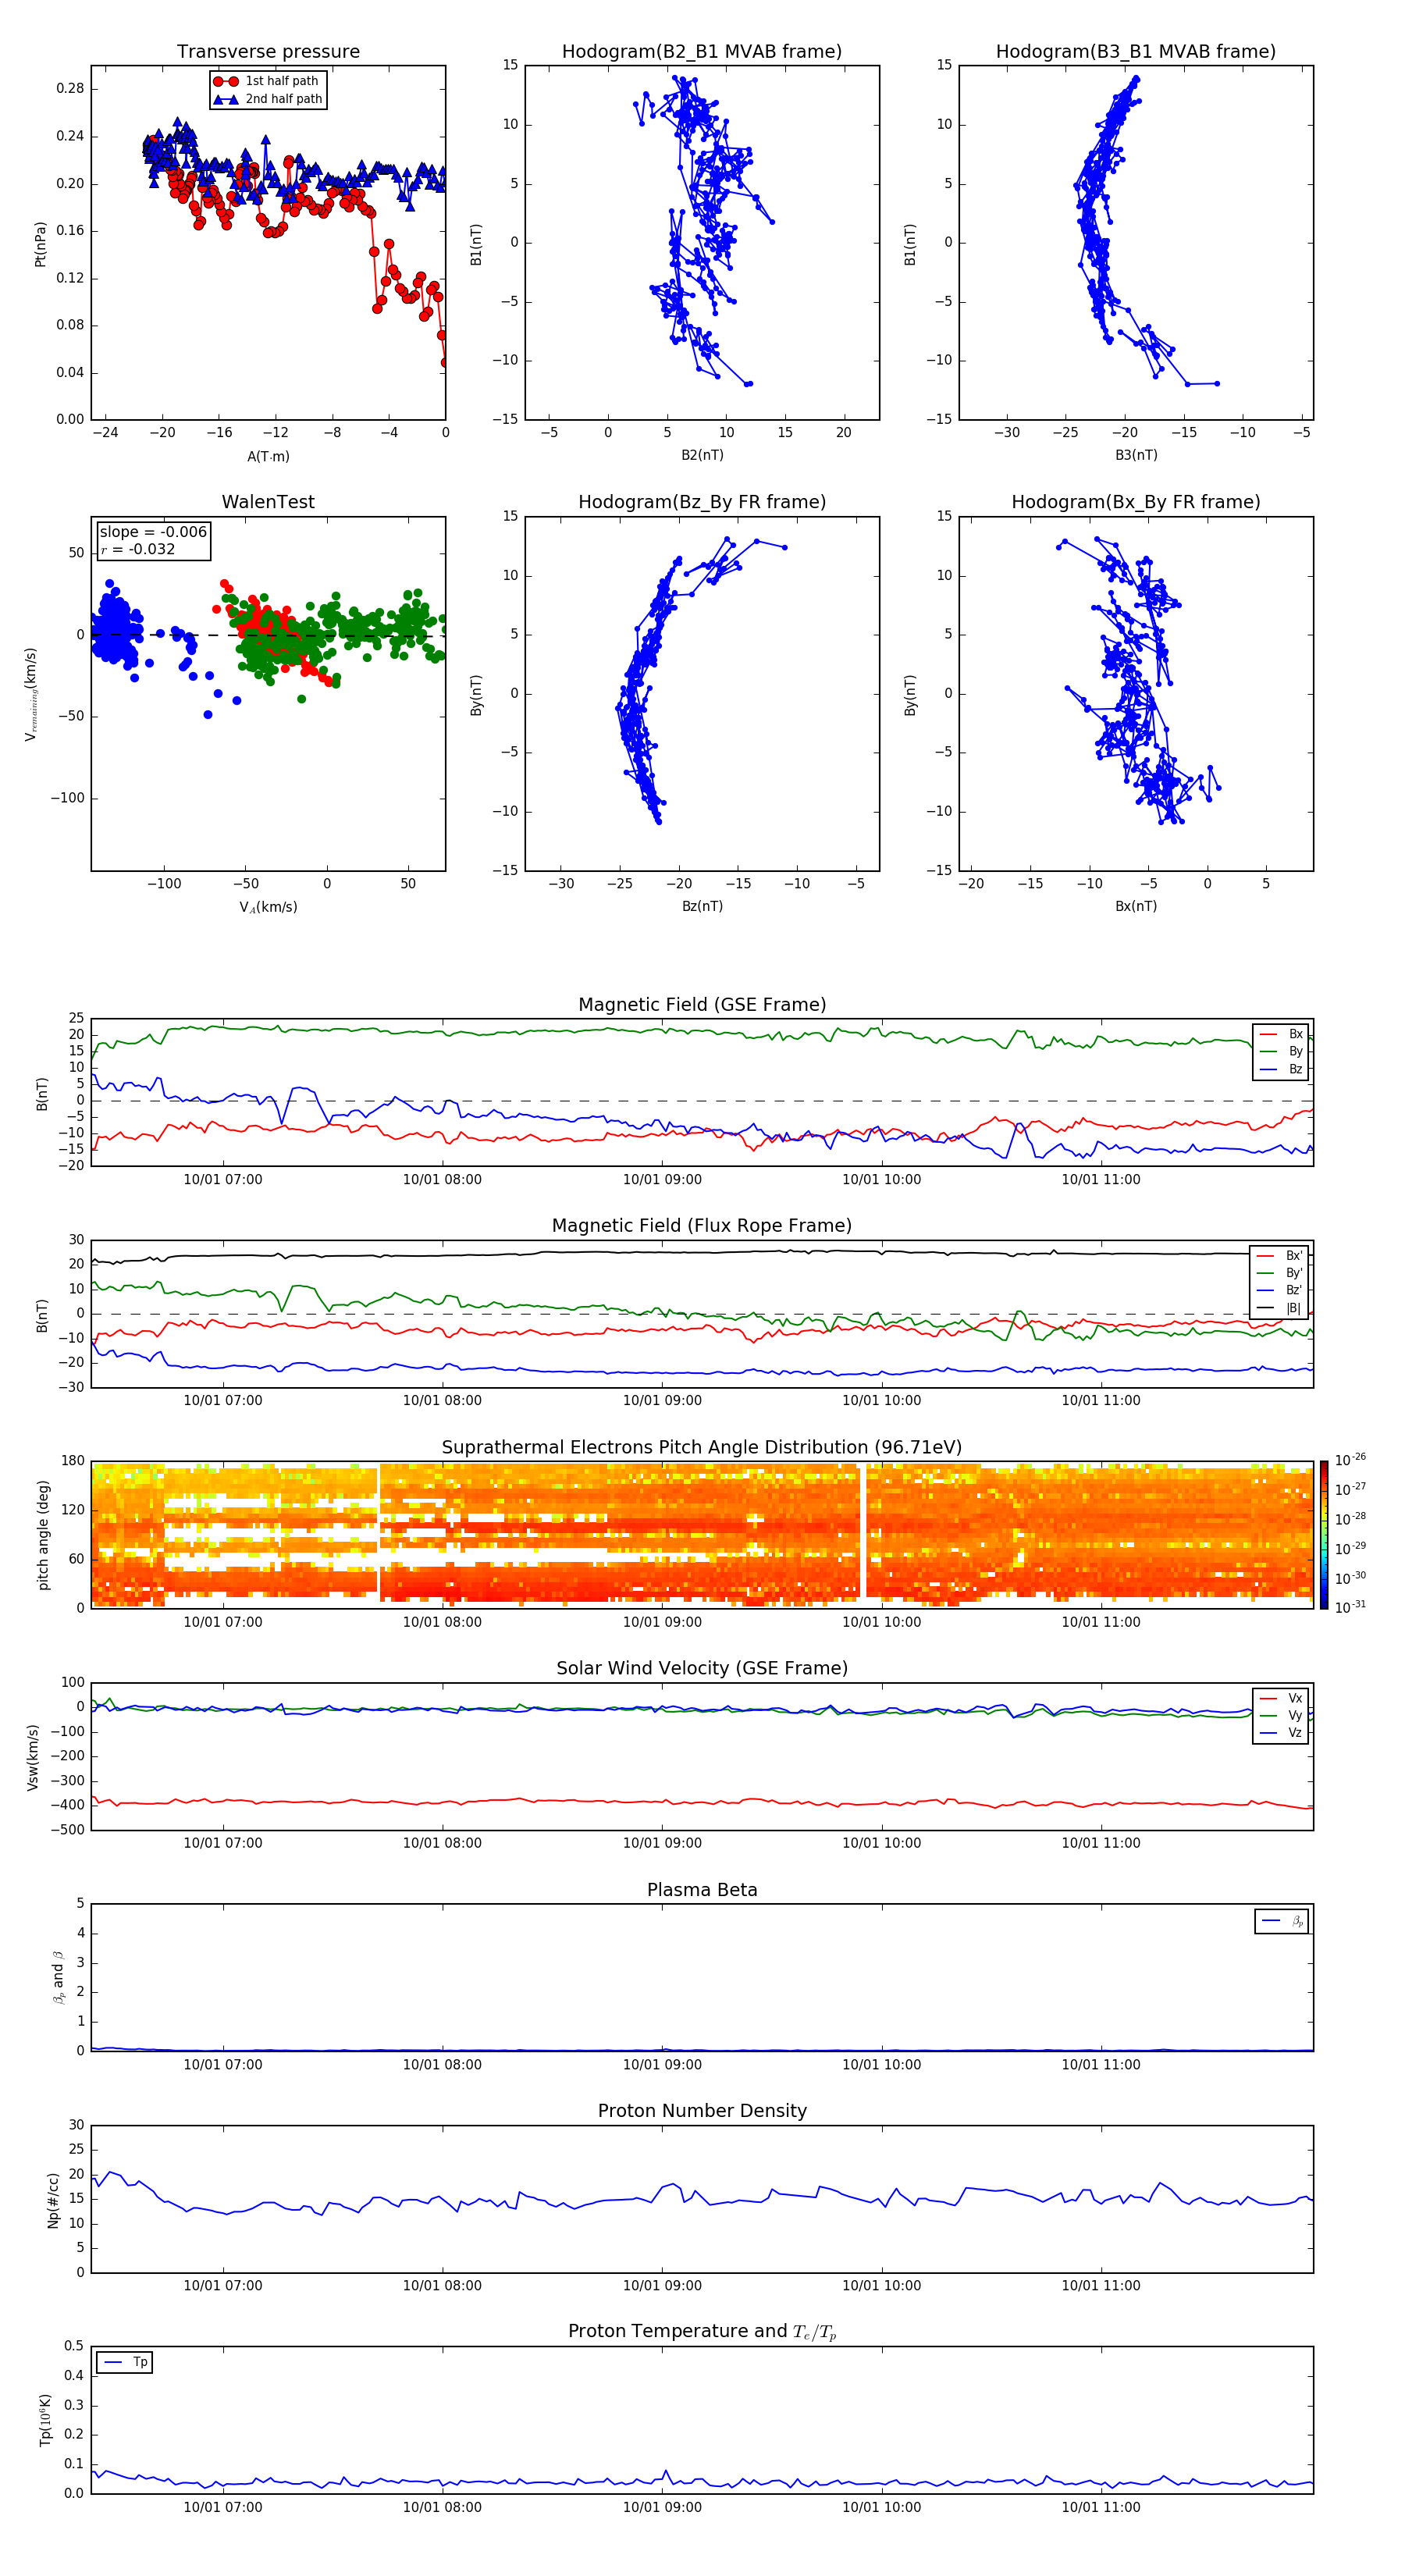Select the 'r = -0.032' annotation

[138, 549]
